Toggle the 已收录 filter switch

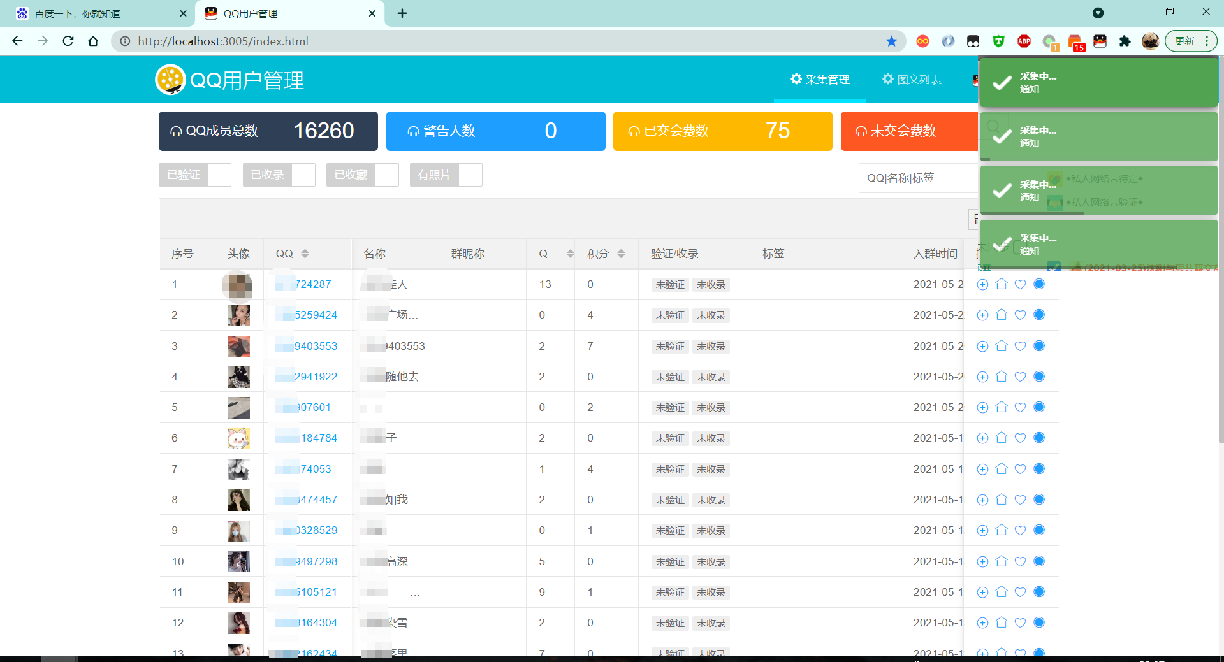click(x=279, y=175)
